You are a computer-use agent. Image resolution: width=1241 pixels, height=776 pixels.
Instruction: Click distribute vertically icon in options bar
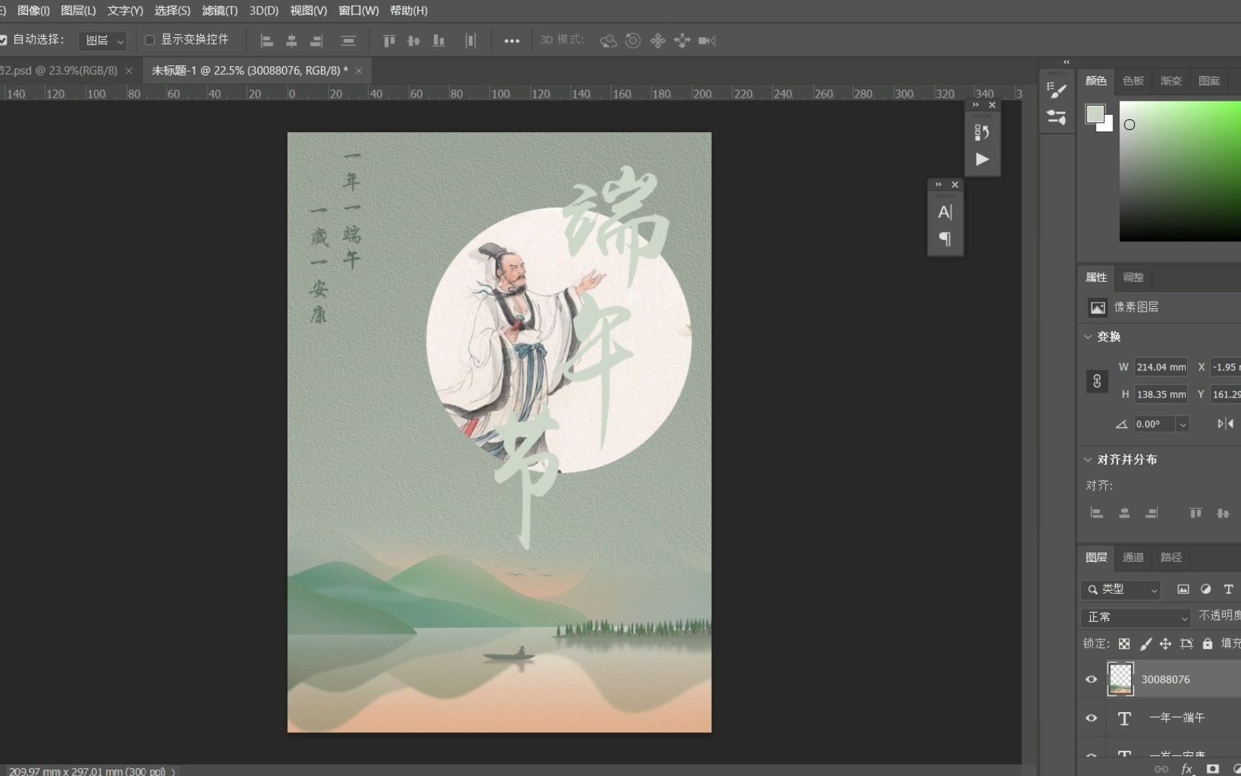coord(348,41)
